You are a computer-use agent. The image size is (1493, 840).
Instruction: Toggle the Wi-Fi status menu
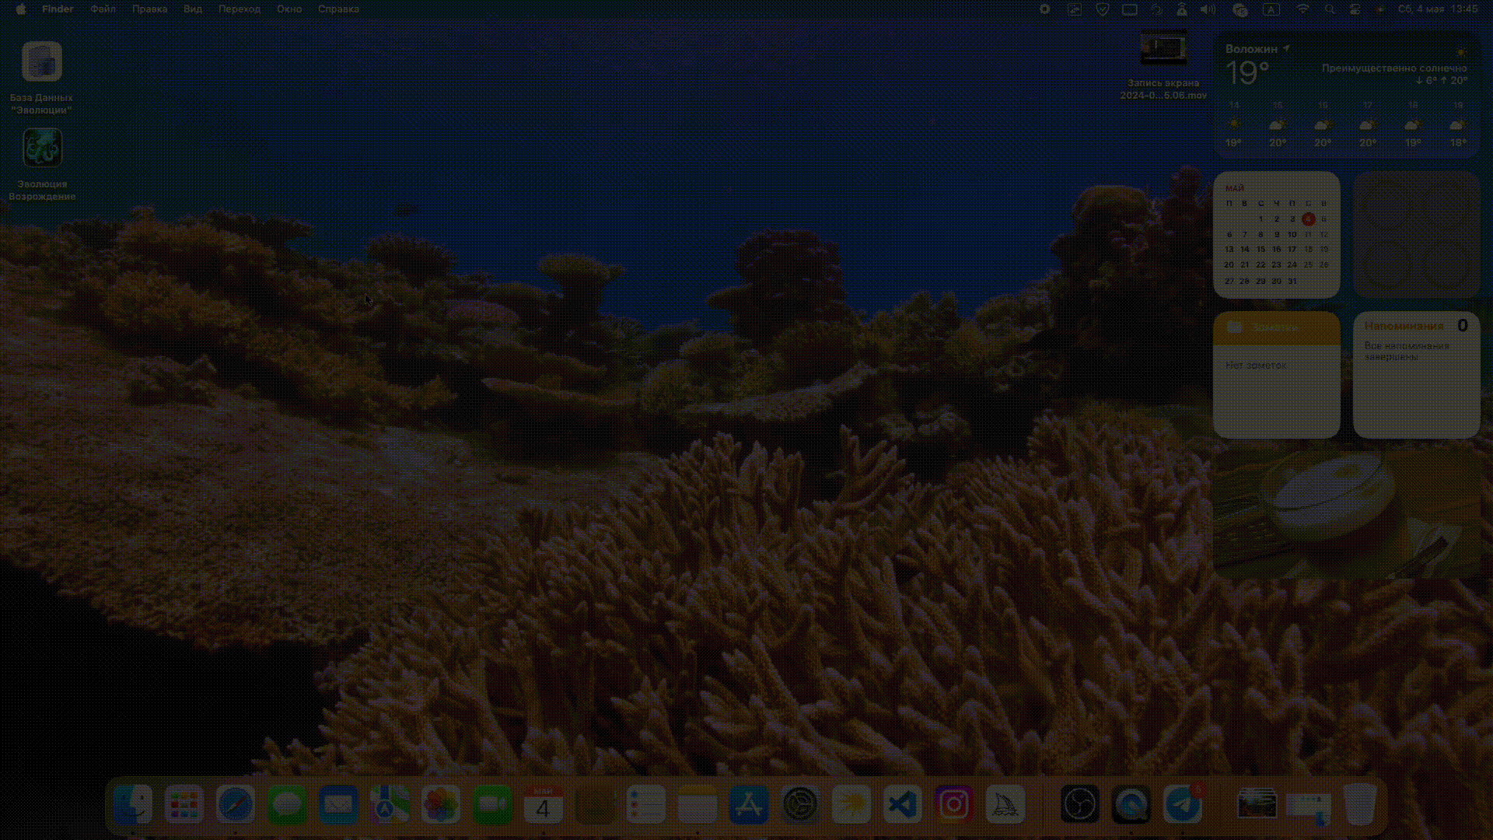(1303, 9)
